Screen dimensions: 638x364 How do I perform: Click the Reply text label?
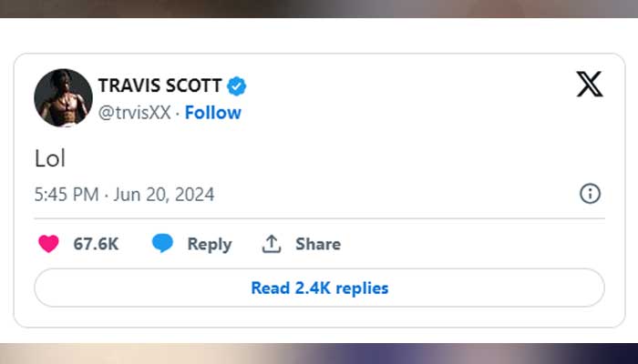point(210,244)
